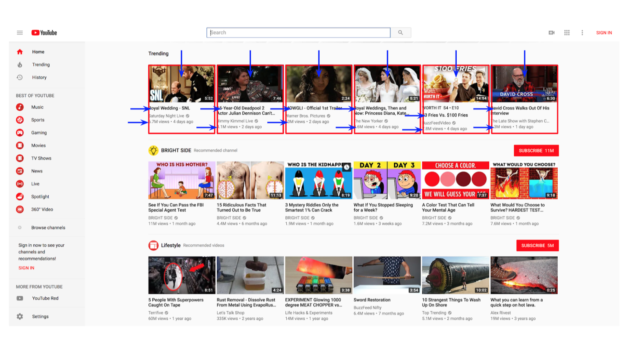The image size is (626, 348).
Task: Click the Movies channel icon
Action: (20, 145)
